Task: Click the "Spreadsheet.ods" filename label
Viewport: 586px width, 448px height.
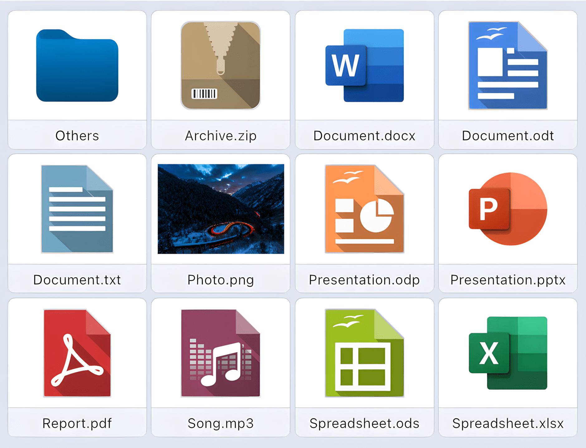Action: point(364,423)
